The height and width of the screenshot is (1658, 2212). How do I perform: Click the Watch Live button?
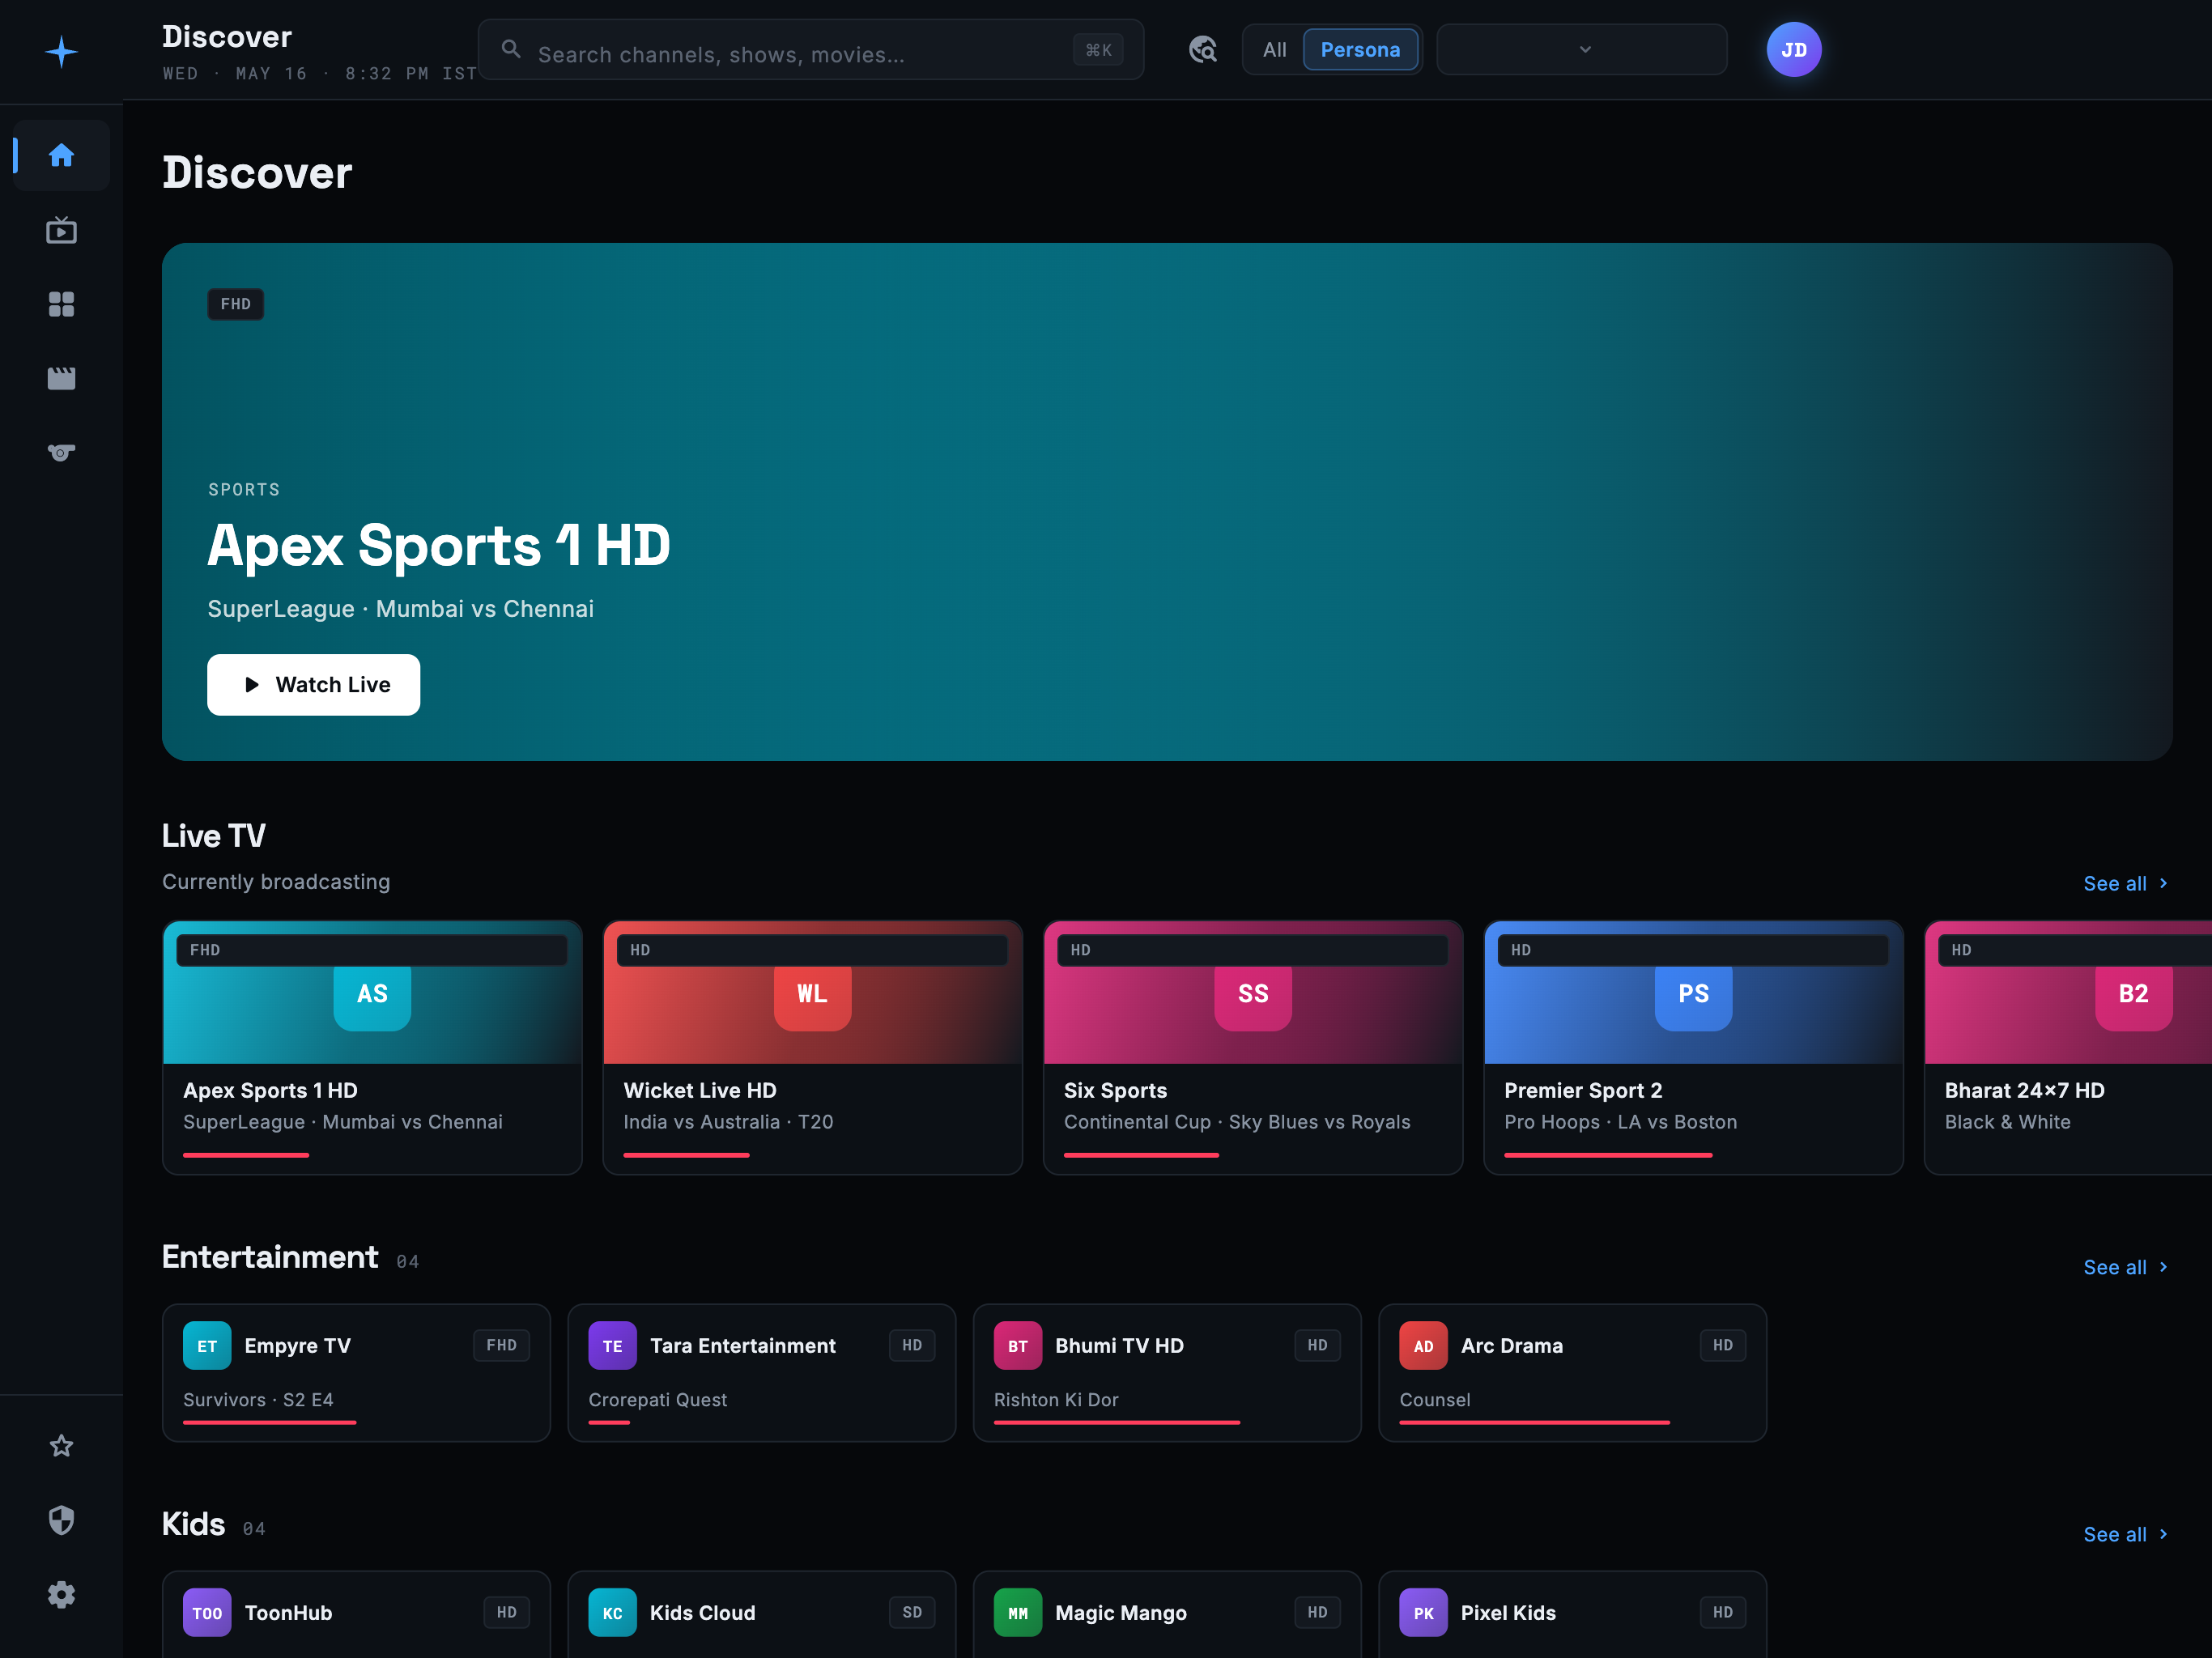pyautogui.click(x=313, y=684)
